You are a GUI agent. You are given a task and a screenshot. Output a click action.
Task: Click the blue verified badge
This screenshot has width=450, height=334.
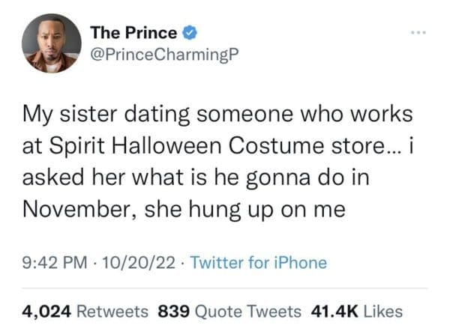(192, 33)
